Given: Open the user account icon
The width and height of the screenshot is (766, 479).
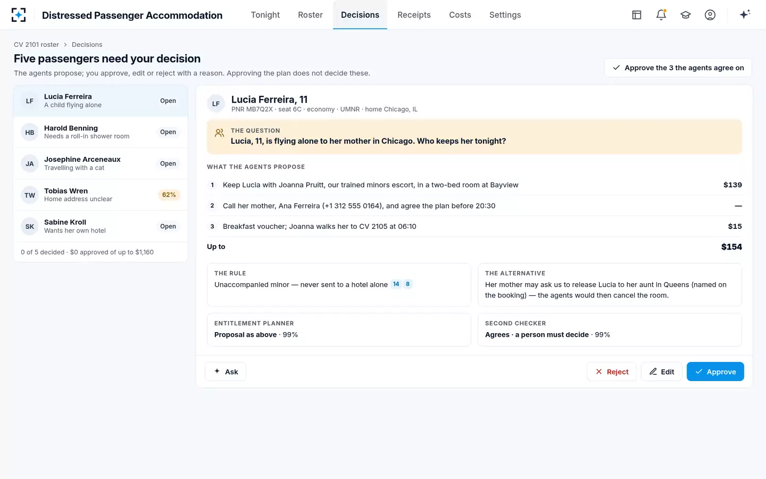Looking at the screenshot, I should (x=710, y=15).
